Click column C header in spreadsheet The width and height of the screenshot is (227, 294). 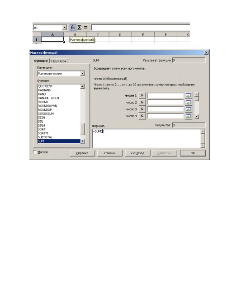[98, 35]
